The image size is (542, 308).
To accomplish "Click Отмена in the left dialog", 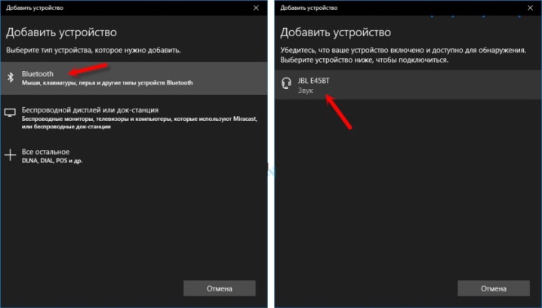I will [x=220, y=288].
